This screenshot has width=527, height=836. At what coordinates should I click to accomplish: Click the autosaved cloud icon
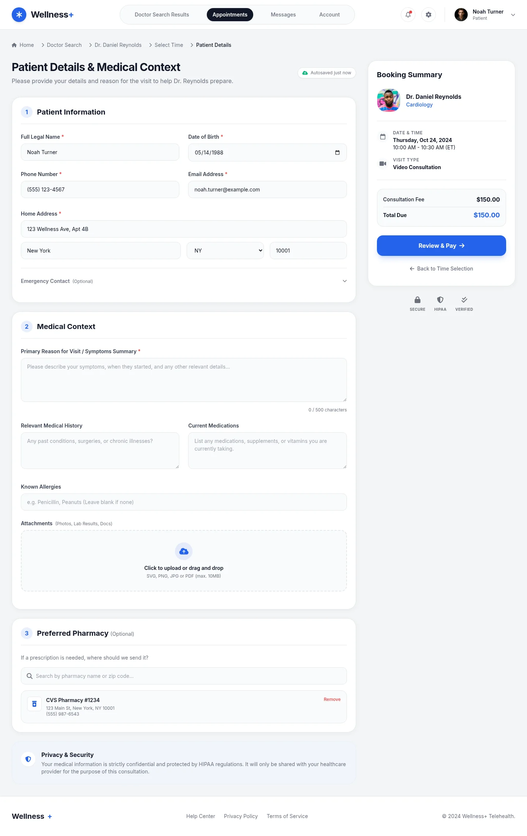click(x=305, y=73)
